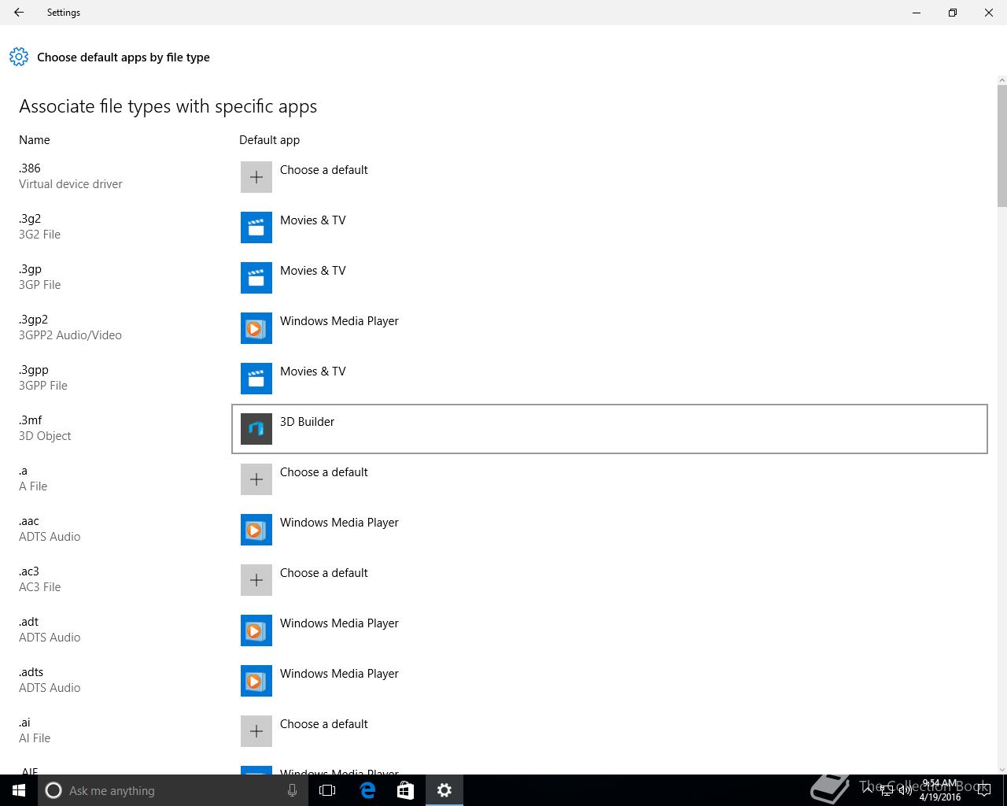Click Windows Media Player icon for .aac

[x=256, y=530]
